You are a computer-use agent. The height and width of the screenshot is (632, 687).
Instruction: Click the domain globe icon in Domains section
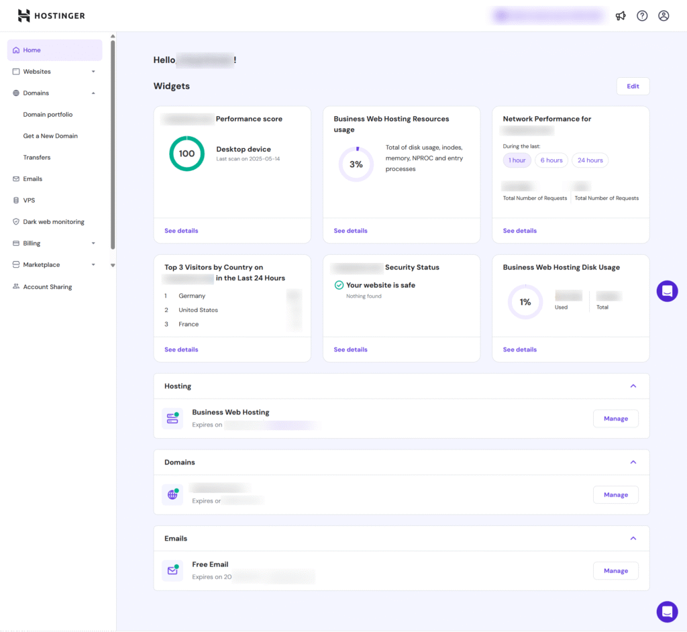click(x=172, y=495)
